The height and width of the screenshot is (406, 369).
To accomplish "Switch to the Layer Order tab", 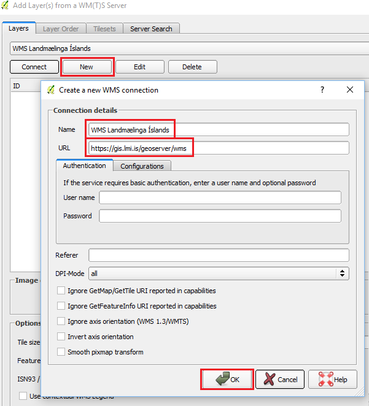I will coord(61,29).
